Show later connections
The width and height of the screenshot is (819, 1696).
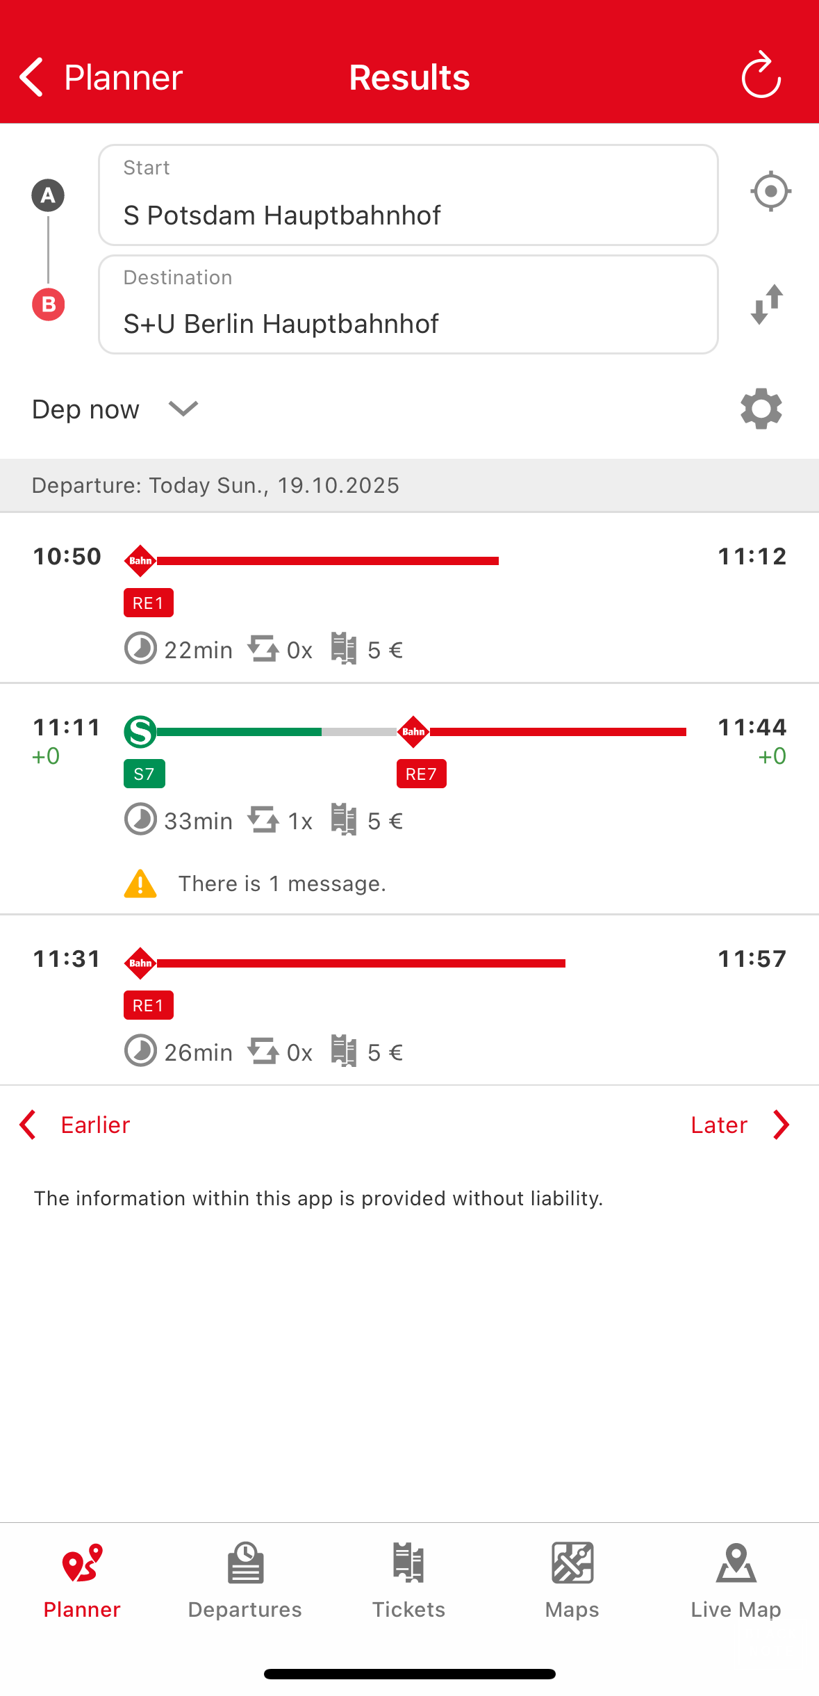740,1125
